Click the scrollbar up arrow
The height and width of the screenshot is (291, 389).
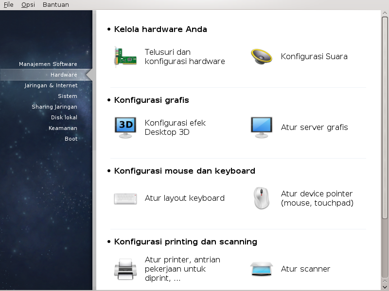click(x=385, y=13)
